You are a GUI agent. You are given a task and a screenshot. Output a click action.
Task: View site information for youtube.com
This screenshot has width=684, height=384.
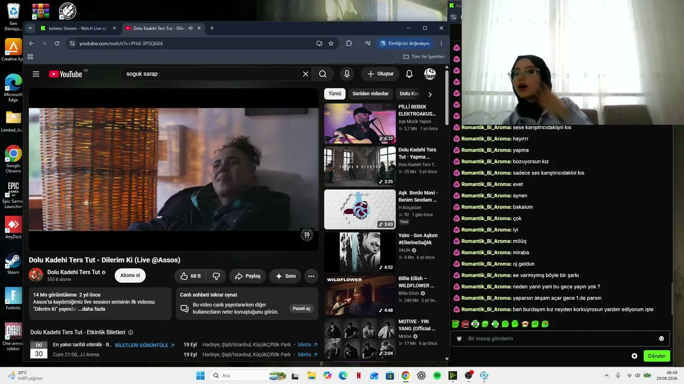click(x=73, y=43)
